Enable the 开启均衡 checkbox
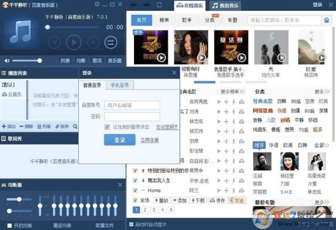Screen dimensions: 336x230 9,225
